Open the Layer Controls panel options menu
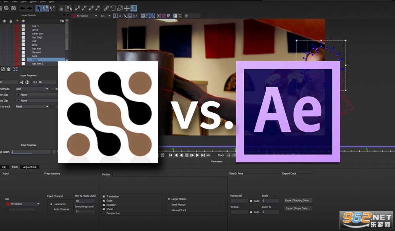The width and height of the screenshot is (395, 231). click(62, 21)
